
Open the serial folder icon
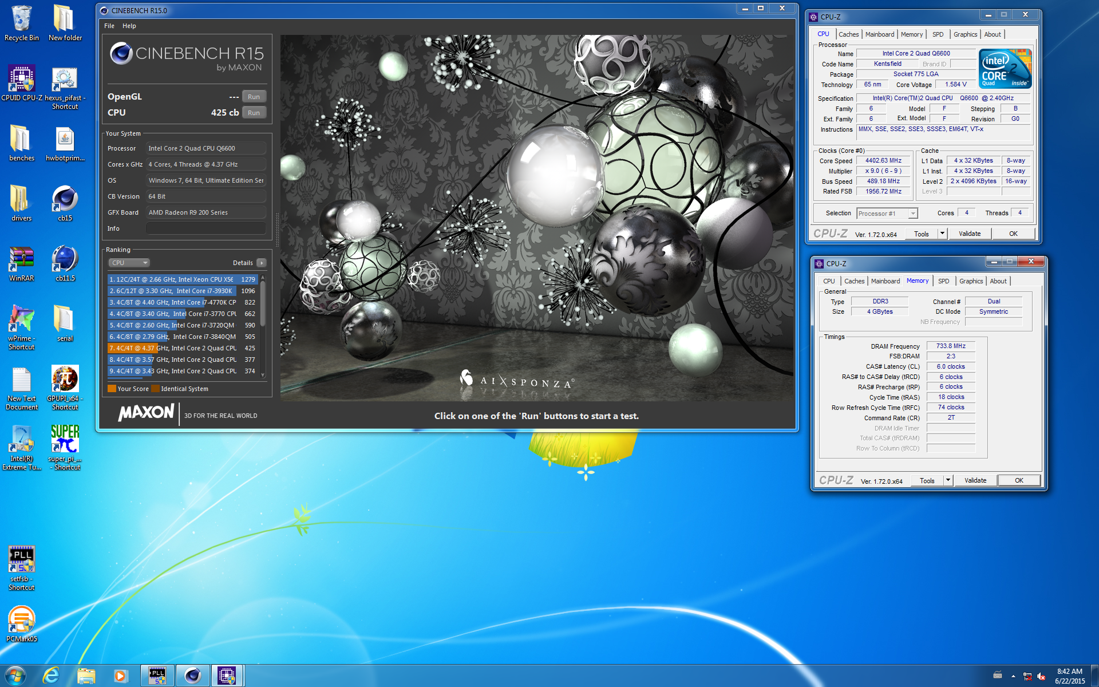(65, 323)
